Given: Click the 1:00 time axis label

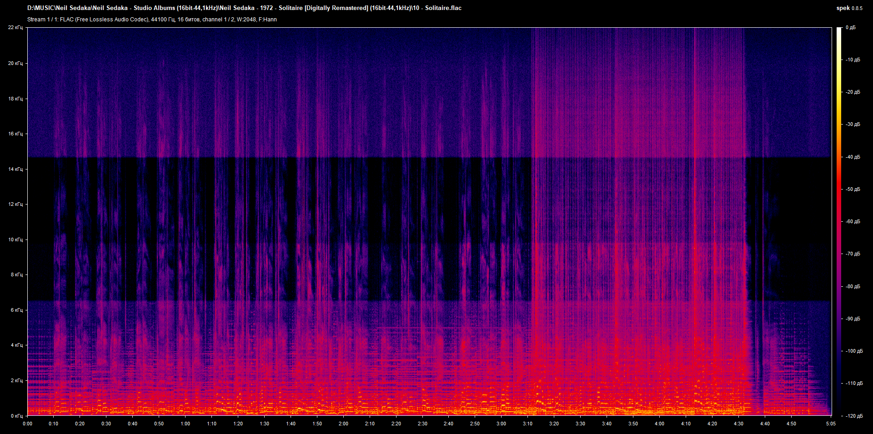Looking at the screenshot, I should (185, 424).
